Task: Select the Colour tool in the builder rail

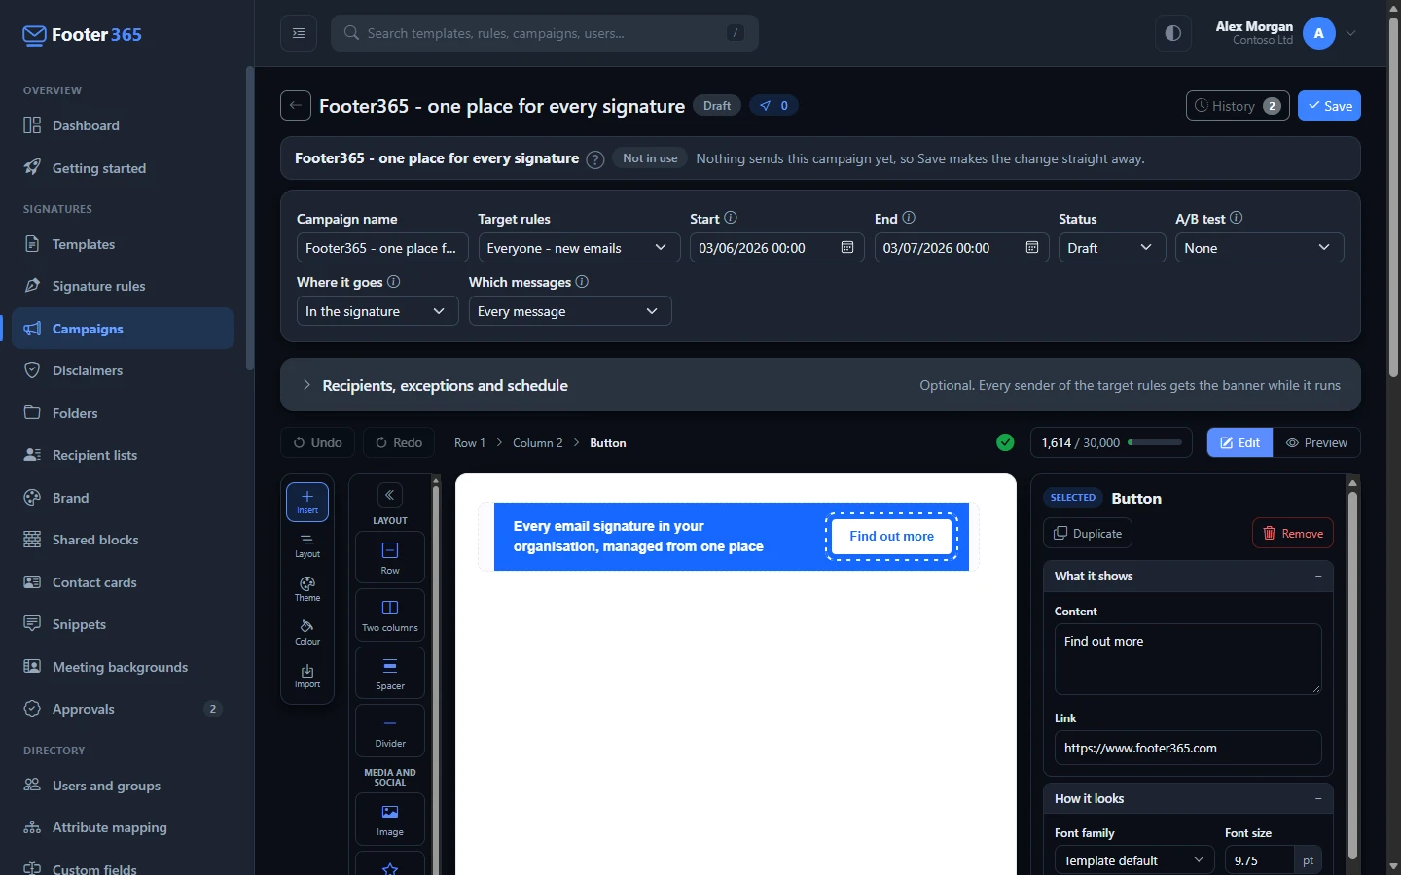Action: coord(307,633)
